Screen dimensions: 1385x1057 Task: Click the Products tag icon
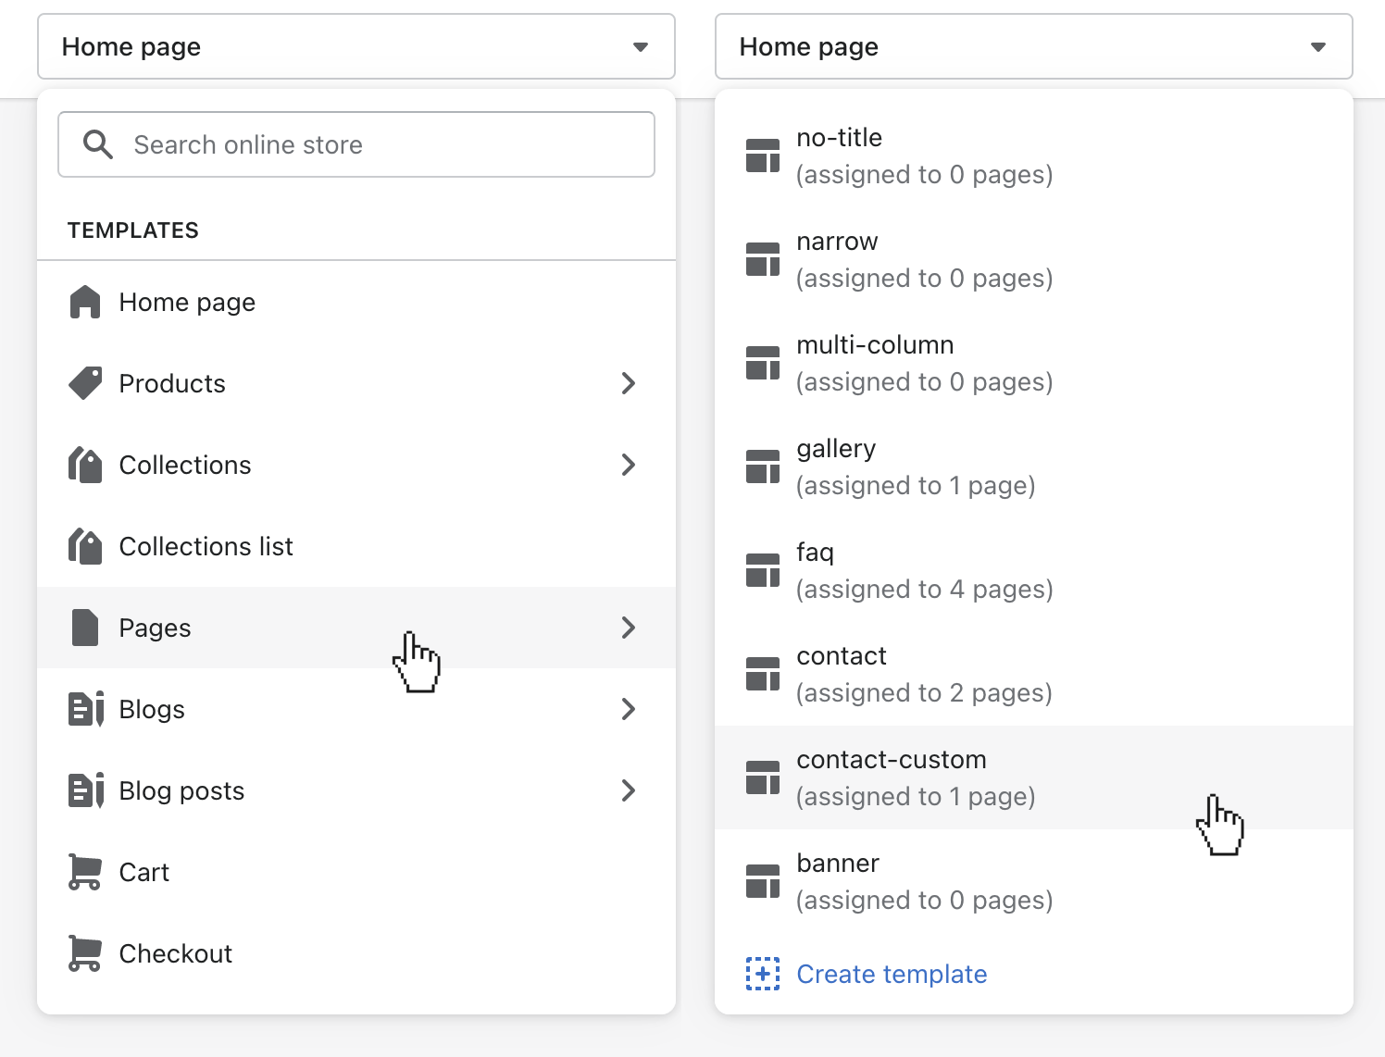click(x=85, y=383)
